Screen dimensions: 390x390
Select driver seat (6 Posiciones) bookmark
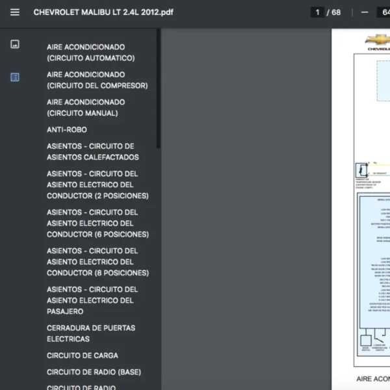[97, 223]
